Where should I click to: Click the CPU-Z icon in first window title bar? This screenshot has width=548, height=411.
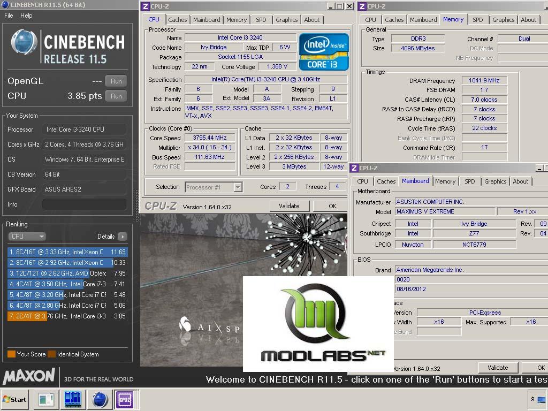point(146,6)
